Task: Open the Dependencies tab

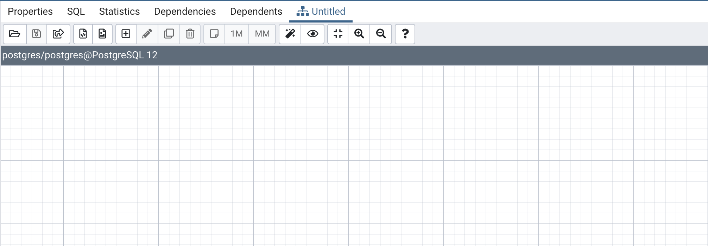Action: click(x=185, y=12)
